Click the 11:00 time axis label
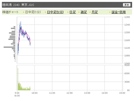This screenshot has height=101, width=134. point(52,93)
